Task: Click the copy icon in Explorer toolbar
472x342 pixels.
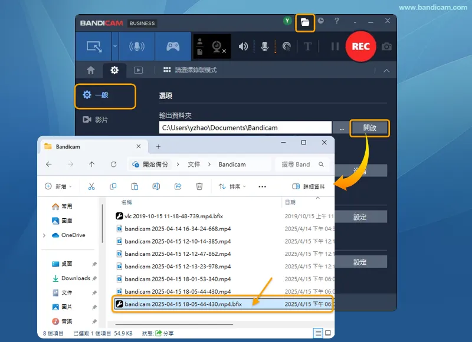Action: pos(113,186)
